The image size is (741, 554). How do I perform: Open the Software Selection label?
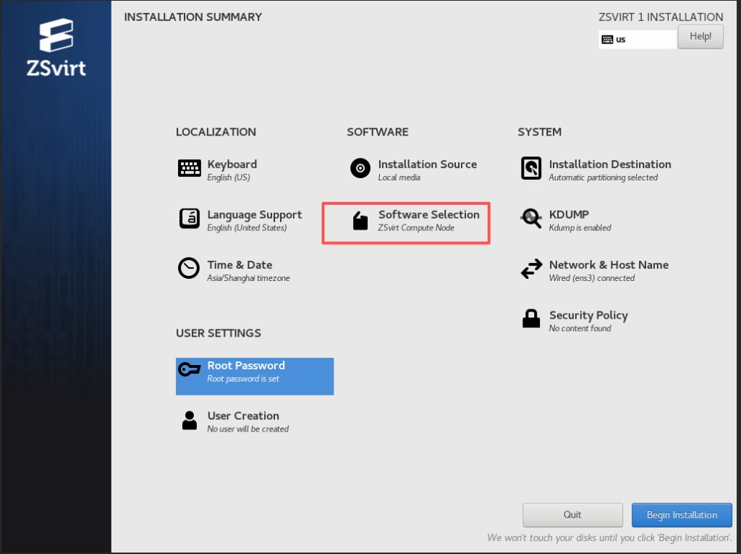point(428,214)
